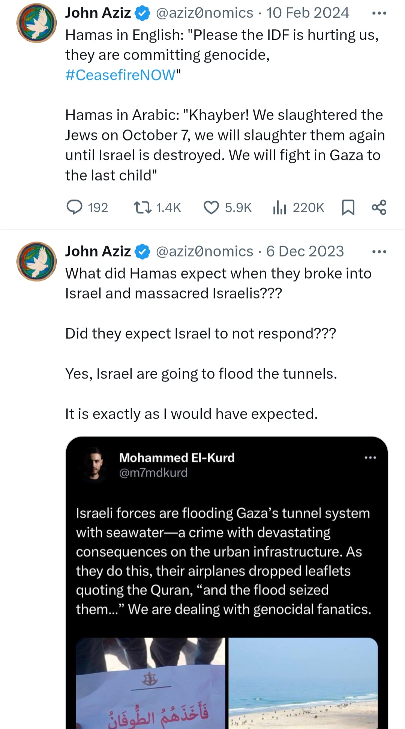Open Mohammed El-Kurd's quoted profile picture
The image size is (405, 729).
[94, 465]
